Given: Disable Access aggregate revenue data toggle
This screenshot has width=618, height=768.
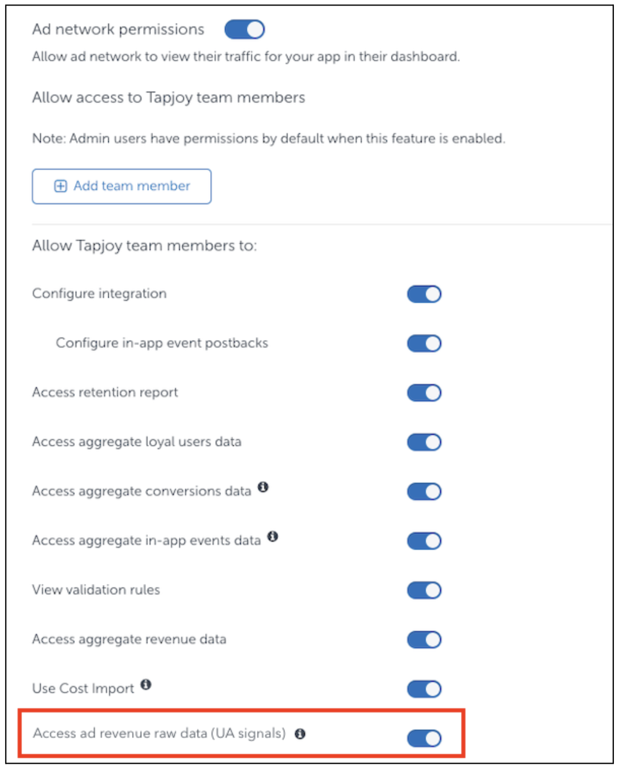Looking at the screenshot, I should point(424,639).
